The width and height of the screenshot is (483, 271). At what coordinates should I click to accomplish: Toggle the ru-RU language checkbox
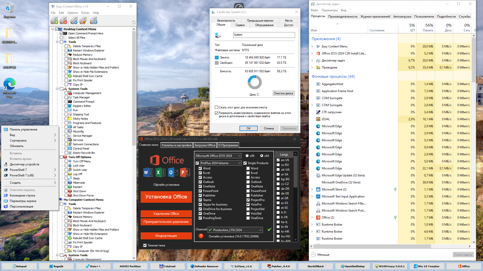[x=278, y=165]
